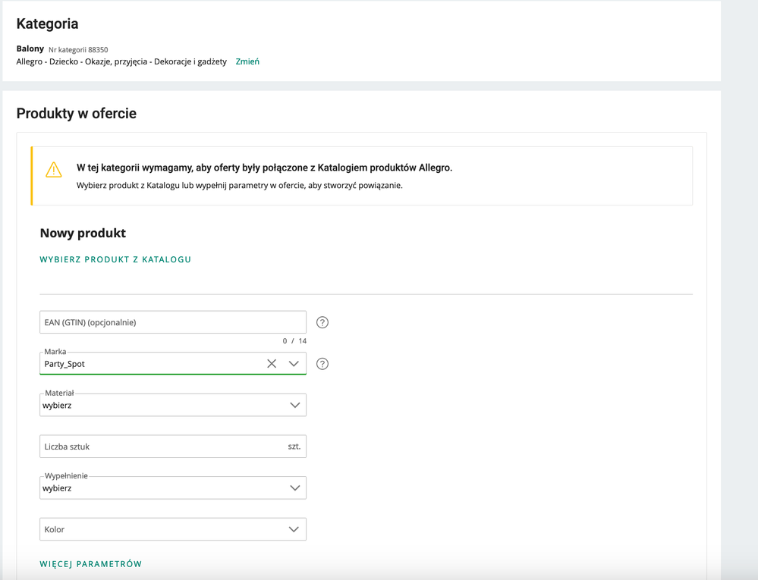Viewport: 758px width, 580px height.
Task: Open the Kolor dropdown
Action: click(x=173, y=529)
